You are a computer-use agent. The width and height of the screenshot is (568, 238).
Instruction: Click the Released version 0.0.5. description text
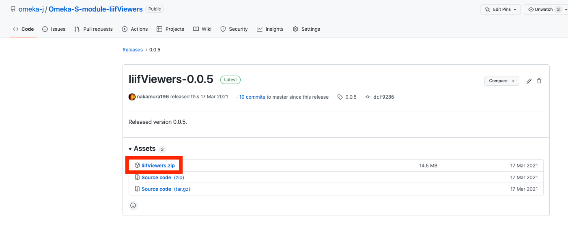click(x=158, y=122)
